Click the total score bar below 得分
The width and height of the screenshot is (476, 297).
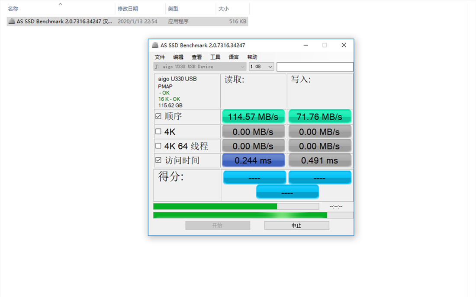coord(287,192)
